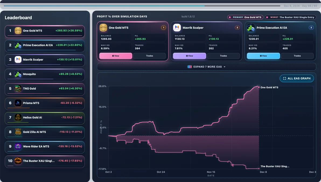The height and width of the screenshot is (182, 321).
Task: Select Prisma MT5 leaderboard row
Action: [x=45, y=104]
